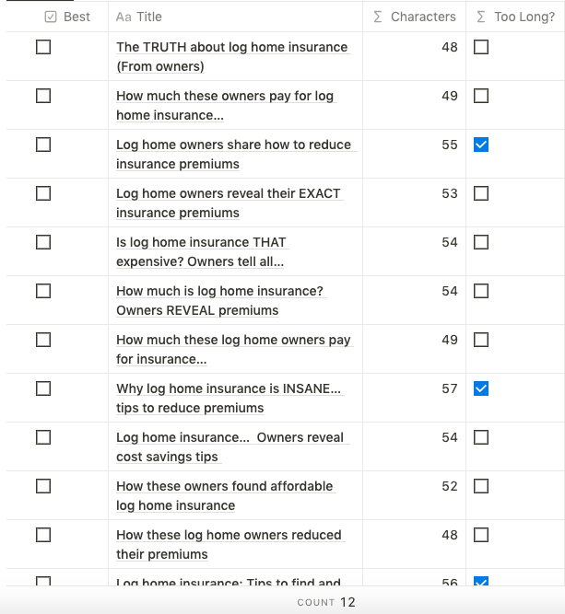Click the Aa text icon in Title header

click(x=124, y=17)
